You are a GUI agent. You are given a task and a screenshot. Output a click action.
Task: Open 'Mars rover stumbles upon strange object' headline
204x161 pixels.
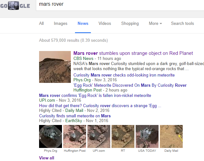tap(133, 53)
